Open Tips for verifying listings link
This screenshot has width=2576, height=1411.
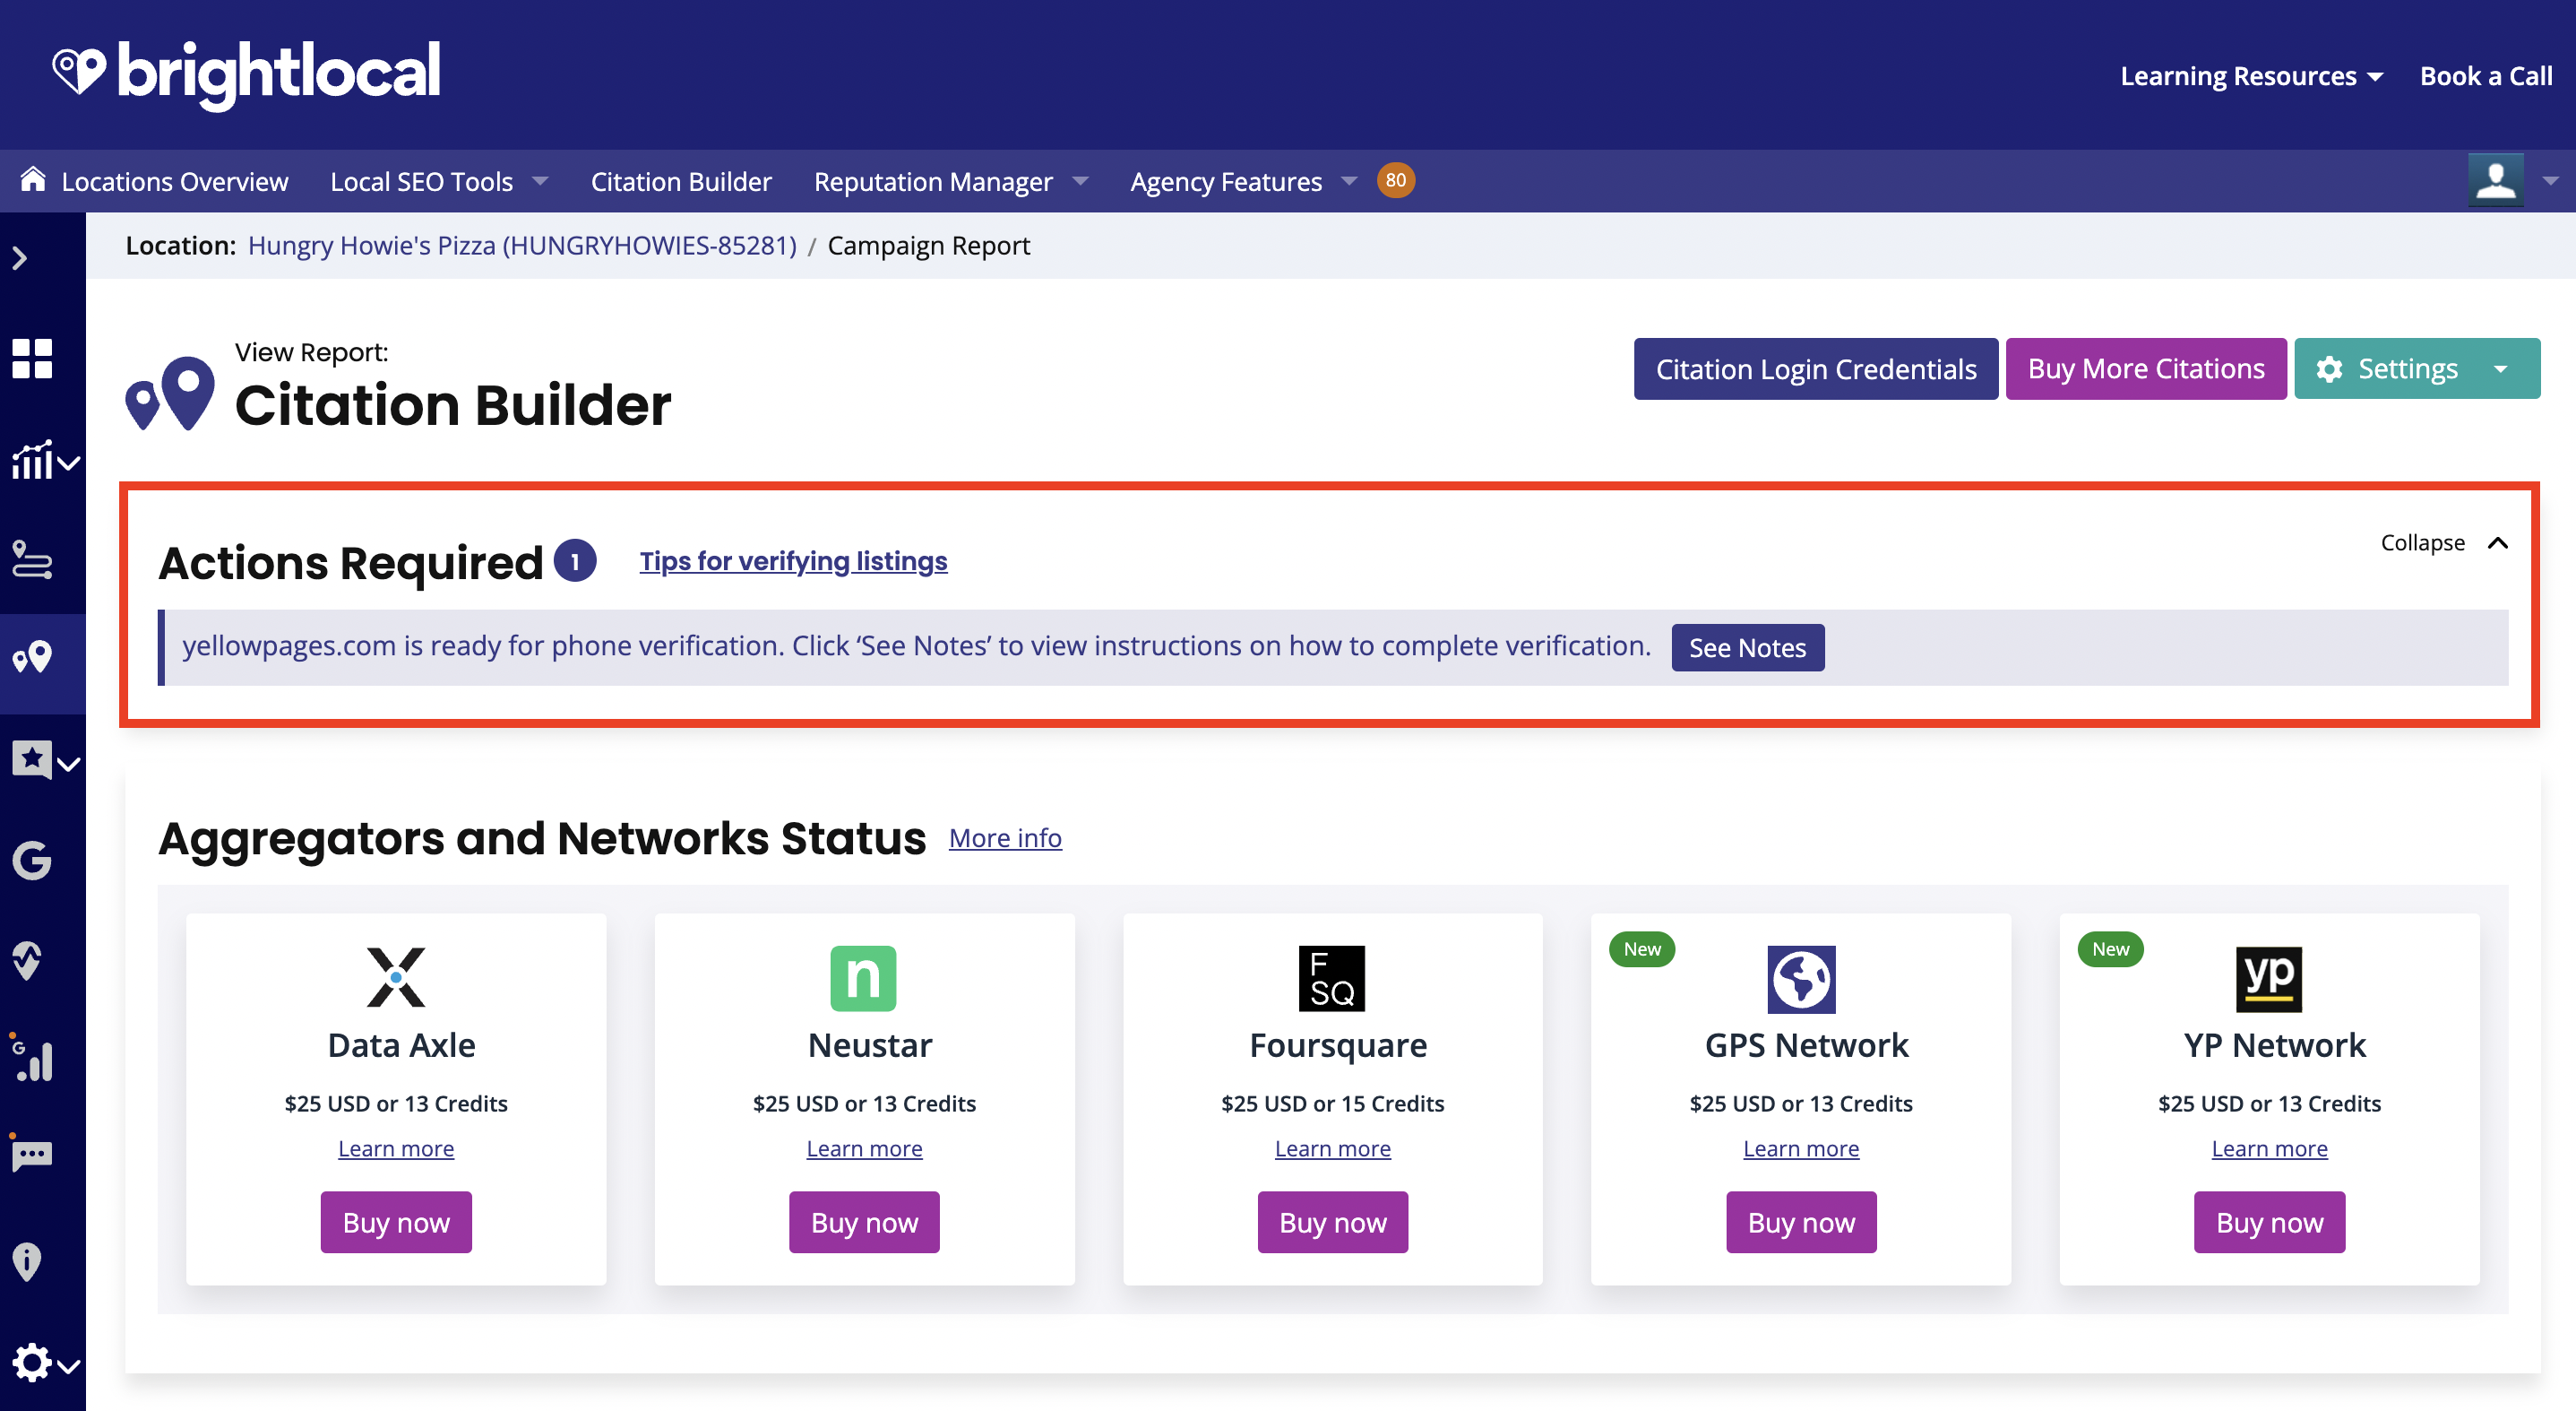[x=793, y=561]
